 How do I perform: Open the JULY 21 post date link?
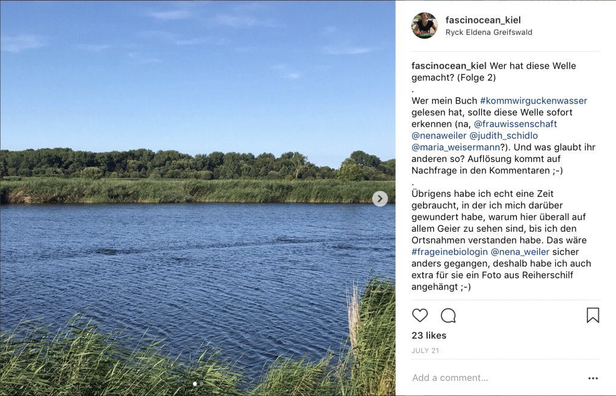[x=425, y=350]
